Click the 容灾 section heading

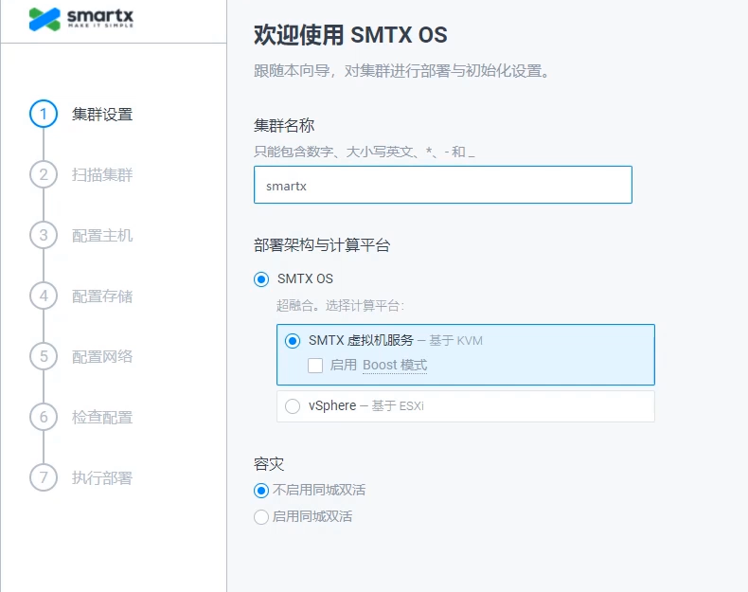[269, 464]
